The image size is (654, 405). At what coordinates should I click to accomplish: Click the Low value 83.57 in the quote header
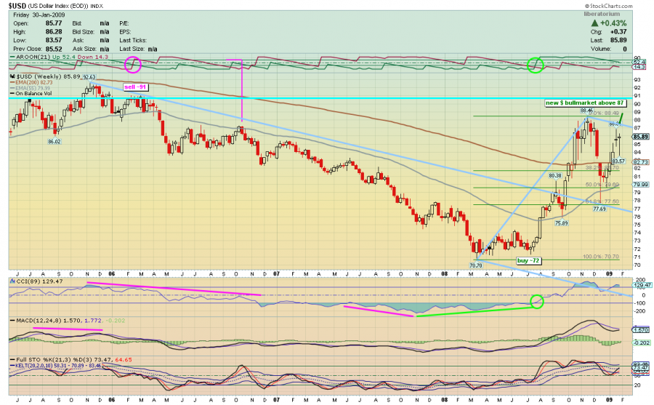(x=54, y=40)
